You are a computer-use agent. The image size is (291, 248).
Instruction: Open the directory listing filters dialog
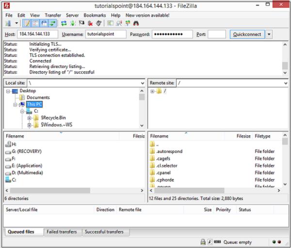pyautogui.click(x=110, y=23)
